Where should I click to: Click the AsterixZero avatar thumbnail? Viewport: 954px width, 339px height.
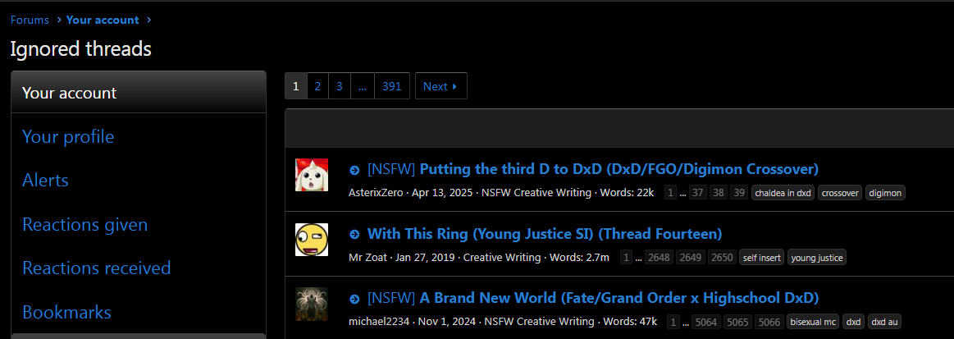pyautogui.click(x=312, y=175)
